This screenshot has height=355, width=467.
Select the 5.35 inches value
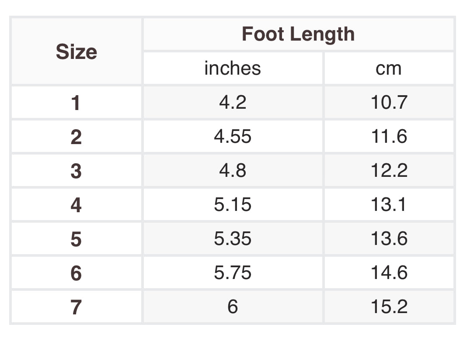(233, 239)
